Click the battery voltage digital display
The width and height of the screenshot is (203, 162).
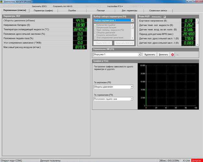[80, 25]
